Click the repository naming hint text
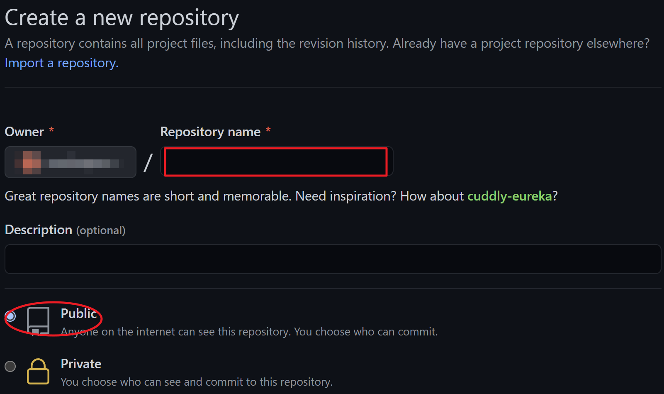 point(281,196)
